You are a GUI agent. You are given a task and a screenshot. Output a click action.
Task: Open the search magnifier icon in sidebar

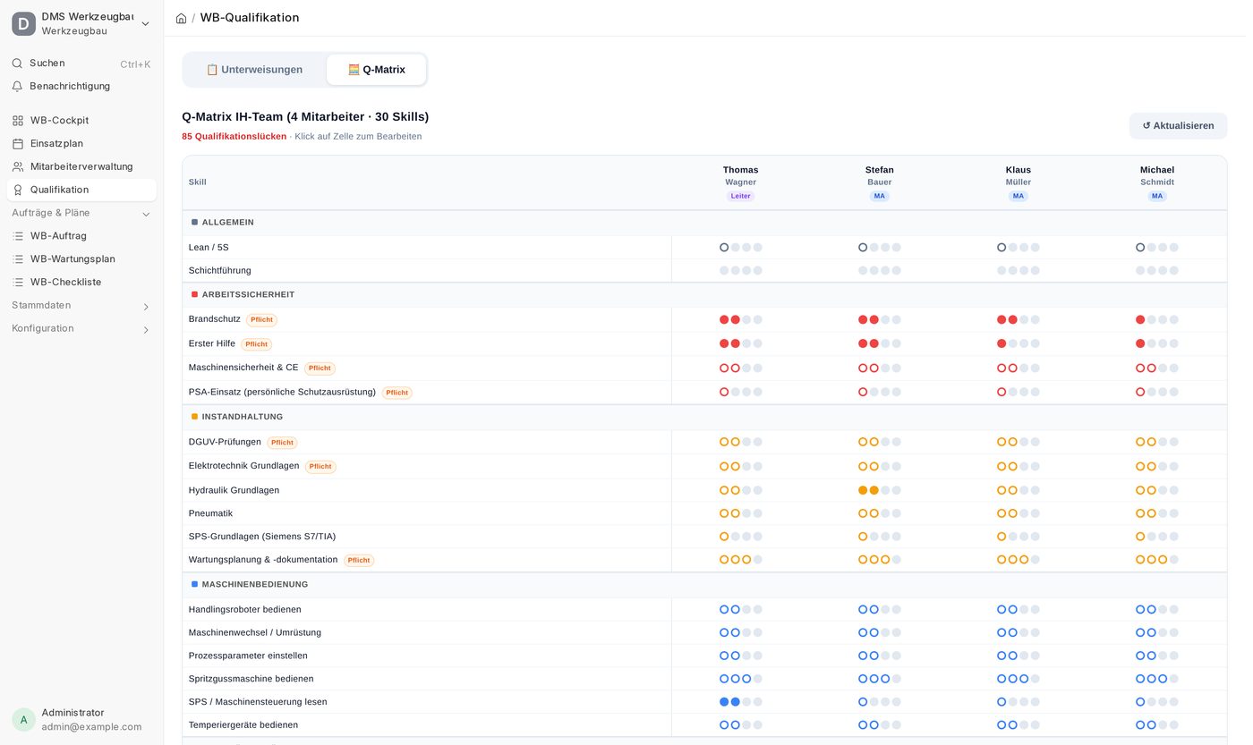tap(17, 63)
